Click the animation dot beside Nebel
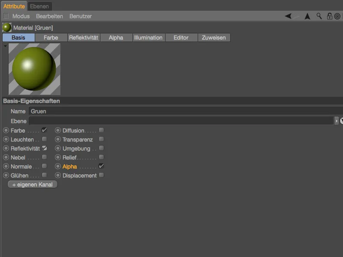The height and width of the screenshot is (257, 343). point(6,157)
